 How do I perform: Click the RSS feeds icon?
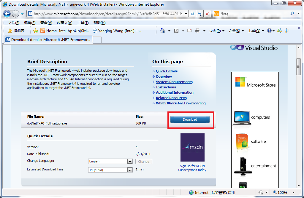point(176,31)
